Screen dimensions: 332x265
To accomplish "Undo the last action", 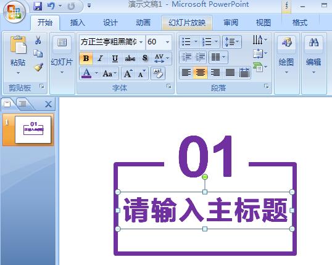I will pos(51,6).
